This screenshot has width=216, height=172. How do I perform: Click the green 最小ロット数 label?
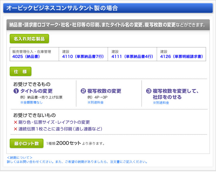click(x=26, y=143)
